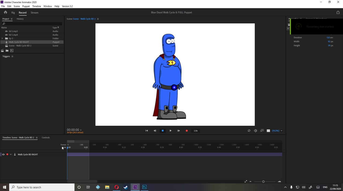Open the Scene menu
The height and width of the screenshot is (191, 343).
tap(17, 6)
